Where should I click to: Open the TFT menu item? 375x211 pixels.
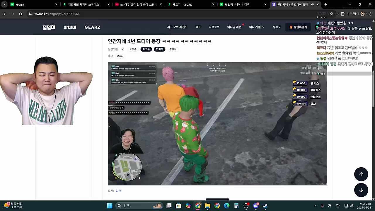(x=198, y=27)
